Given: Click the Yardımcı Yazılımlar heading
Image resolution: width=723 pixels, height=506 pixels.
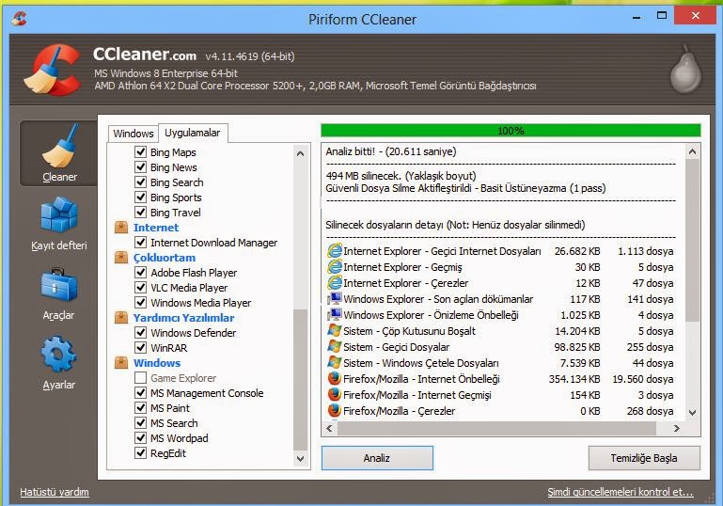Looking at the screenshot, I should 184,318.
